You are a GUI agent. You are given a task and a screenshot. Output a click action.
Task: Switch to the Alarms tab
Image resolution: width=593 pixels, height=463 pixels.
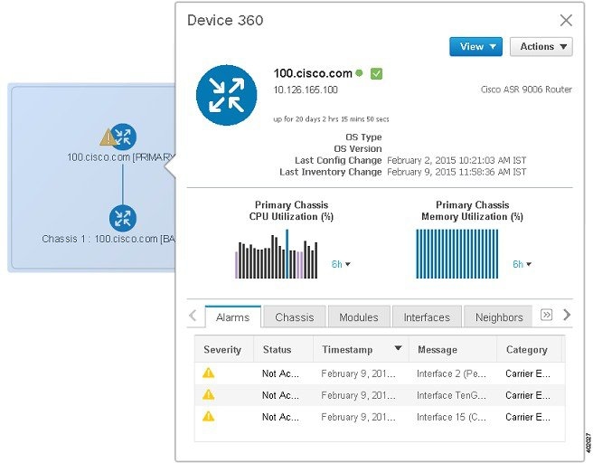[x=233, y=317]
